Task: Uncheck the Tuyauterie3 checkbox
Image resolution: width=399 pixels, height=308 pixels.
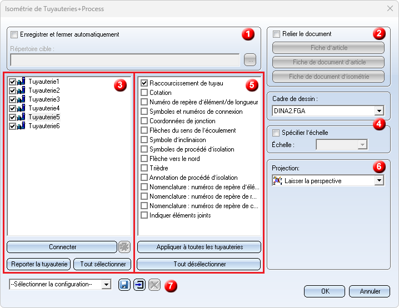Action: (12, 99)
